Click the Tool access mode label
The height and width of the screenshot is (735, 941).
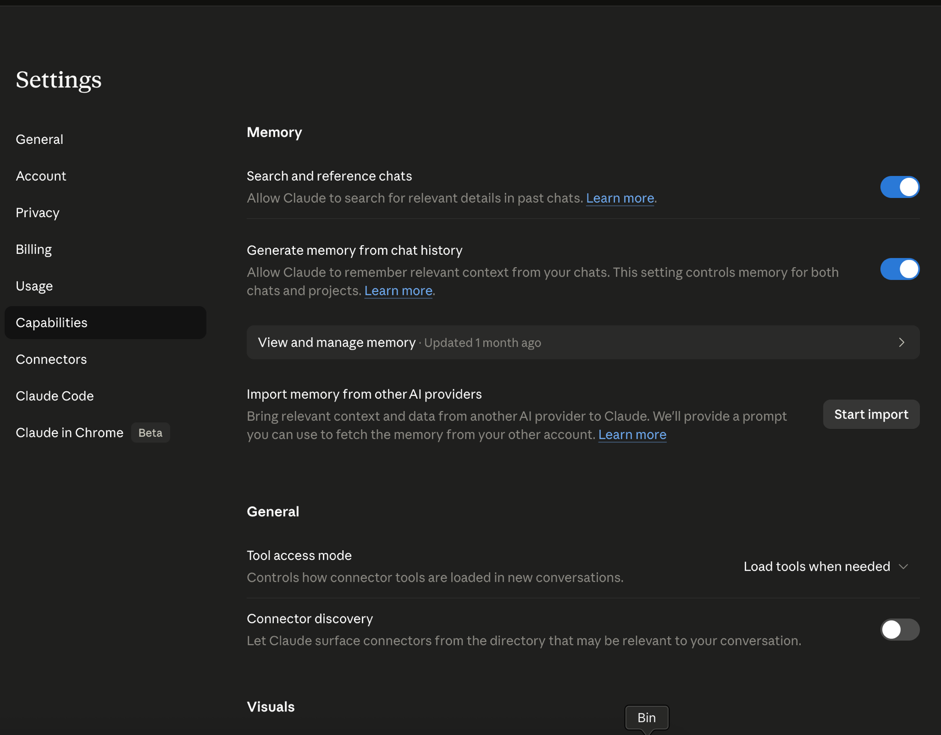tap(299, 555)
